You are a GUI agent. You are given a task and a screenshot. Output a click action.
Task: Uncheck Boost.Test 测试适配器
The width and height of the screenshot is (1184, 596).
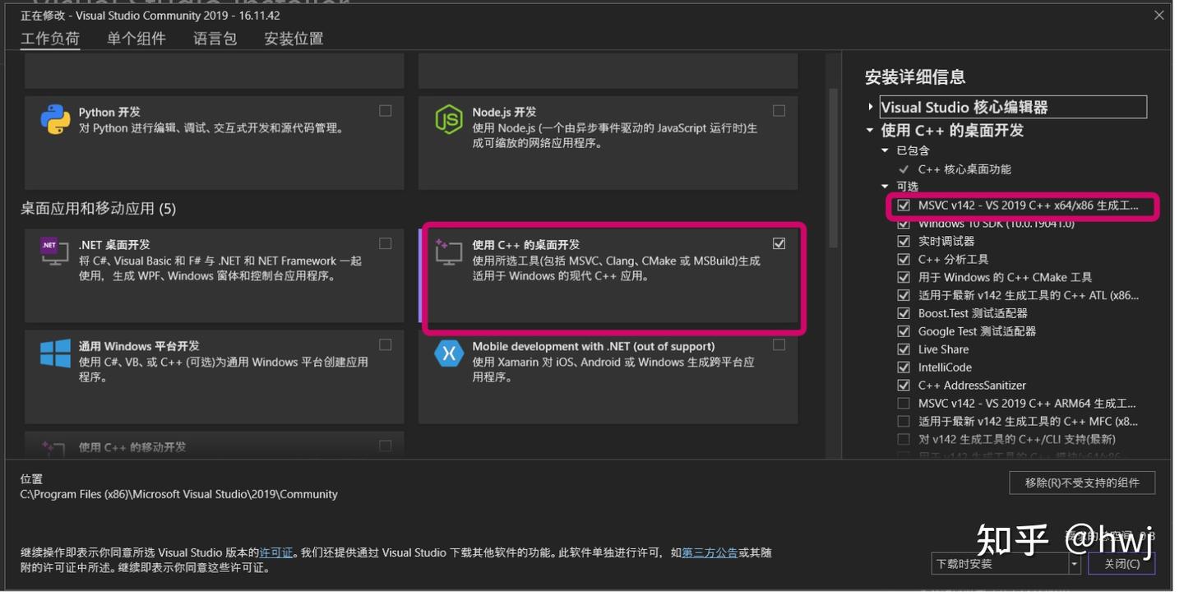pos(904,313)
